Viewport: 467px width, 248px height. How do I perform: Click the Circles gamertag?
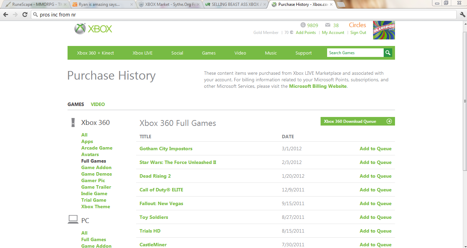(358, 25)
